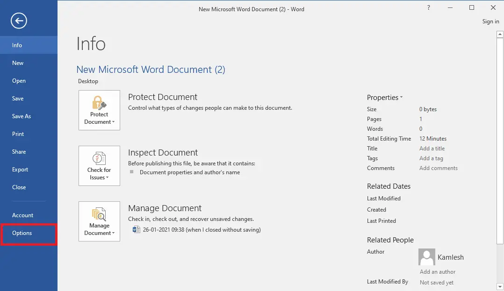Click the 12 Minutes editing time value
Screen dimensions: 504x291
(433, 139)
